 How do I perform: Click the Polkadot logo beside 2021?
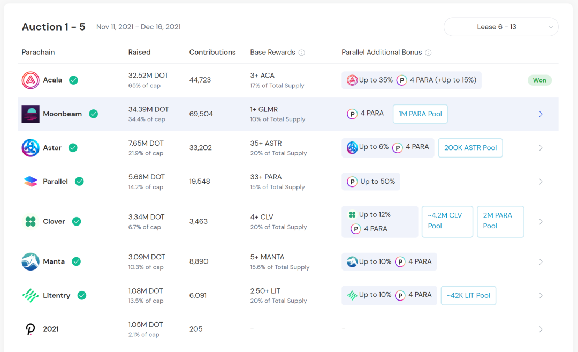pos(30,329)
